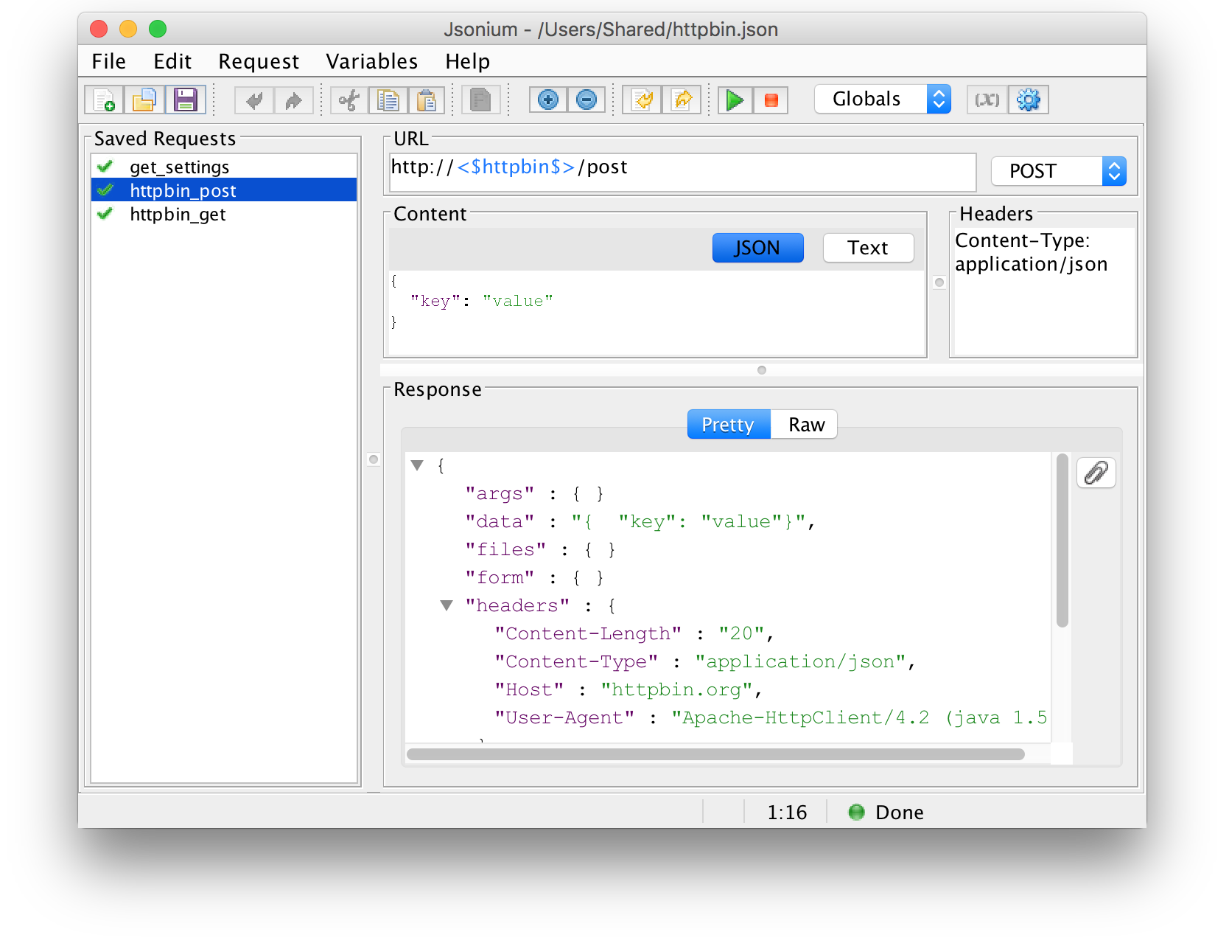
Task: Show the Pretty response view
Action: [728, 425]
